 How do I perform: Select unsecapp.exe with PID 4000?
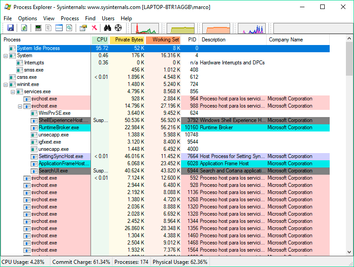[x=54, y=149]
